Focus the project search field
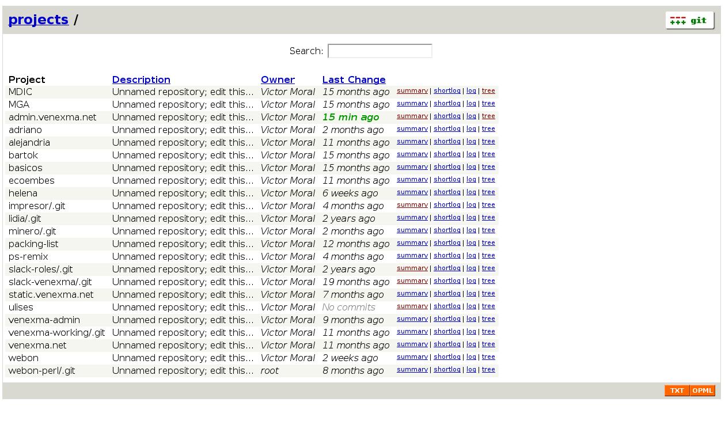The height and width of the screenshot is (436, 725). [379, 51]
